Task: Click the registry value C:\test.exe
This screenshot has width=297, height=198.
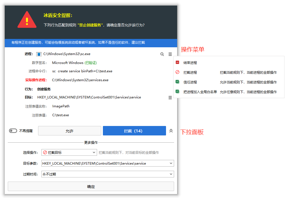Action: tap(61, 115)
